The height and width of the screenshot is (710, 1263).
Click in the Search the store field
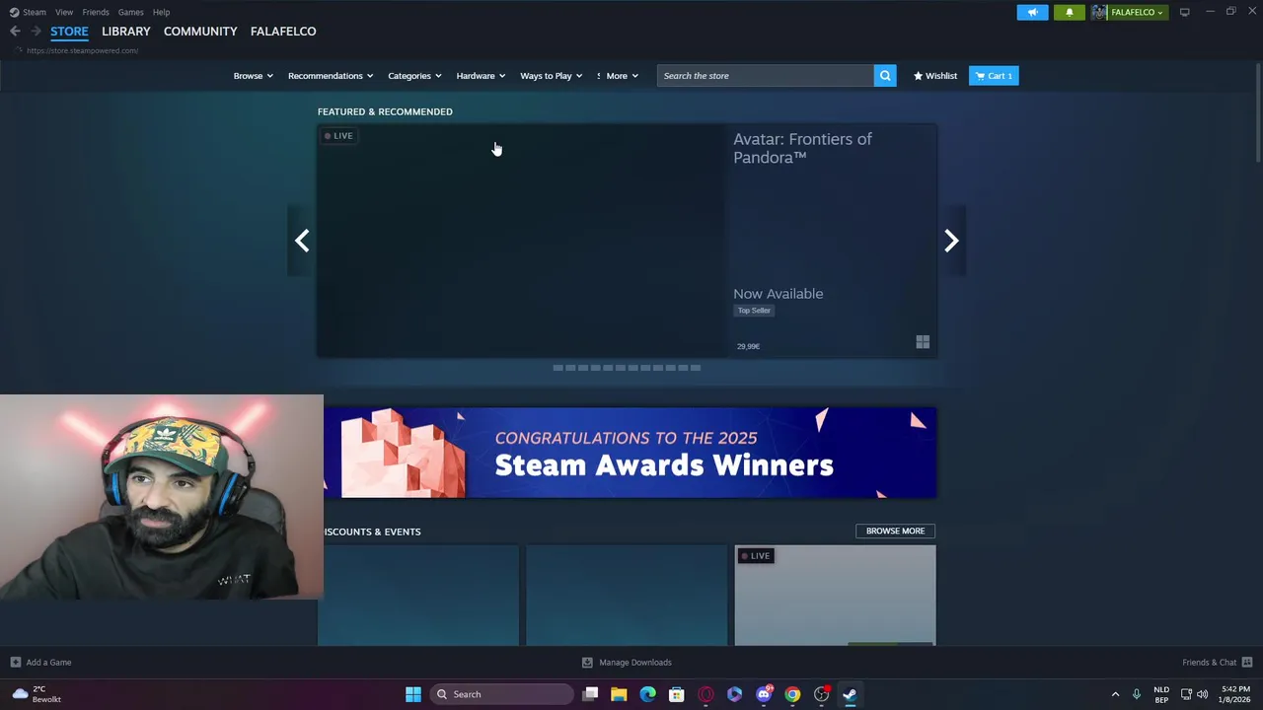[x=766, y=76]
